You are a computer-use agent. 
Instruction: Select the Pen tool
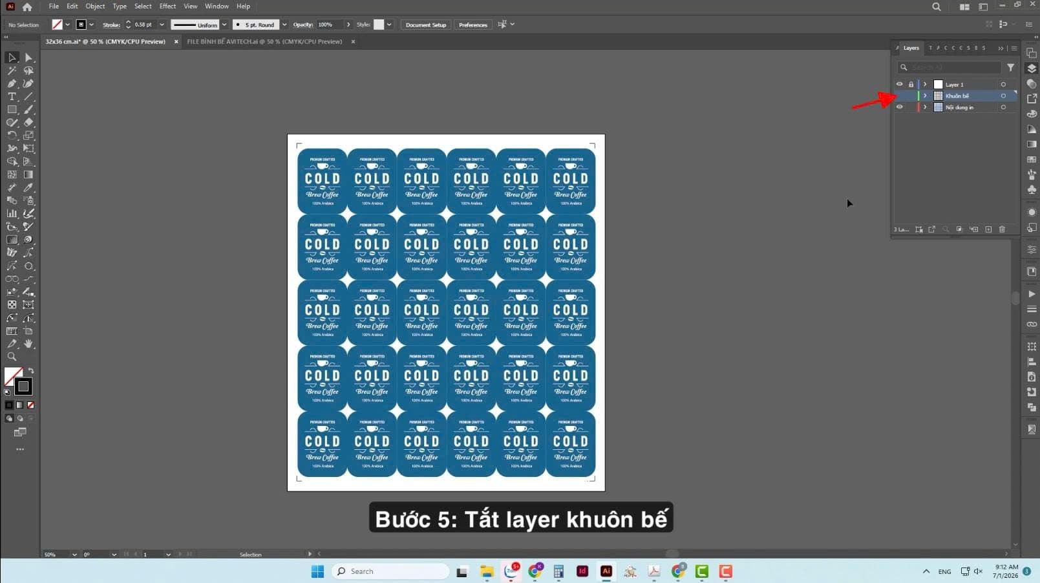12,83
